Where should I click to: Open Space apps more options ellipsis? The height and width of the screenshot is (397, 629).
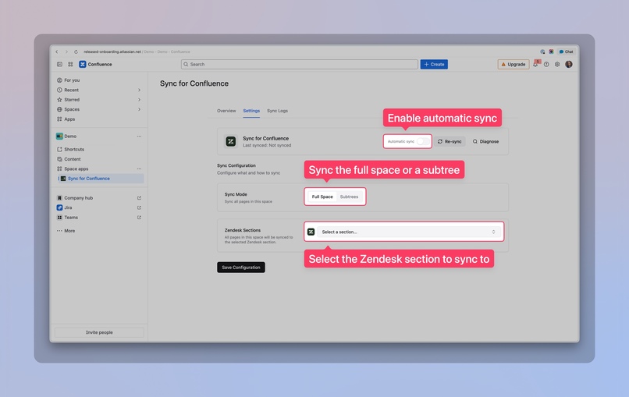[139, 168]
